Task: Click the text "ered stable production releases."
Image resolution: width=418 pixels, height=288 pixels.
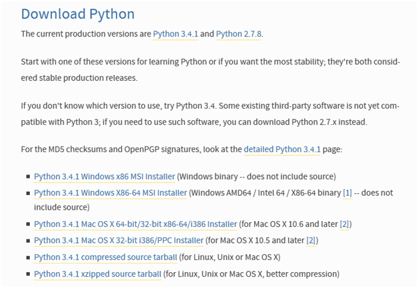Action: tap(79, 78)
